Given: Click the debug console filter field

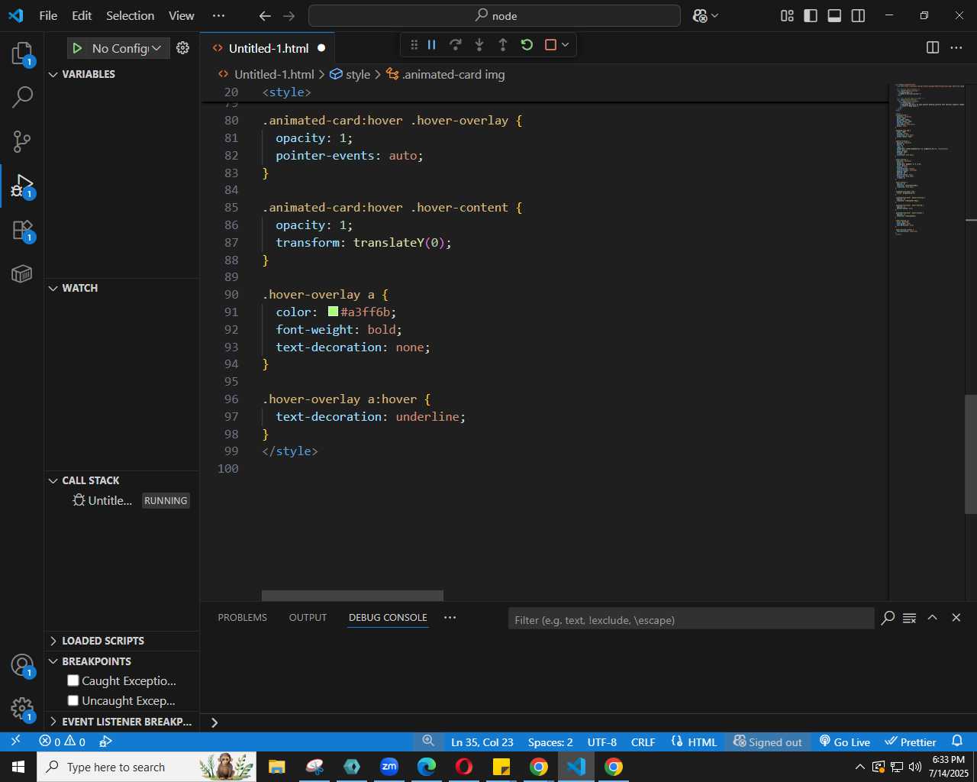Looking at the screenshot, I should 691,619.
